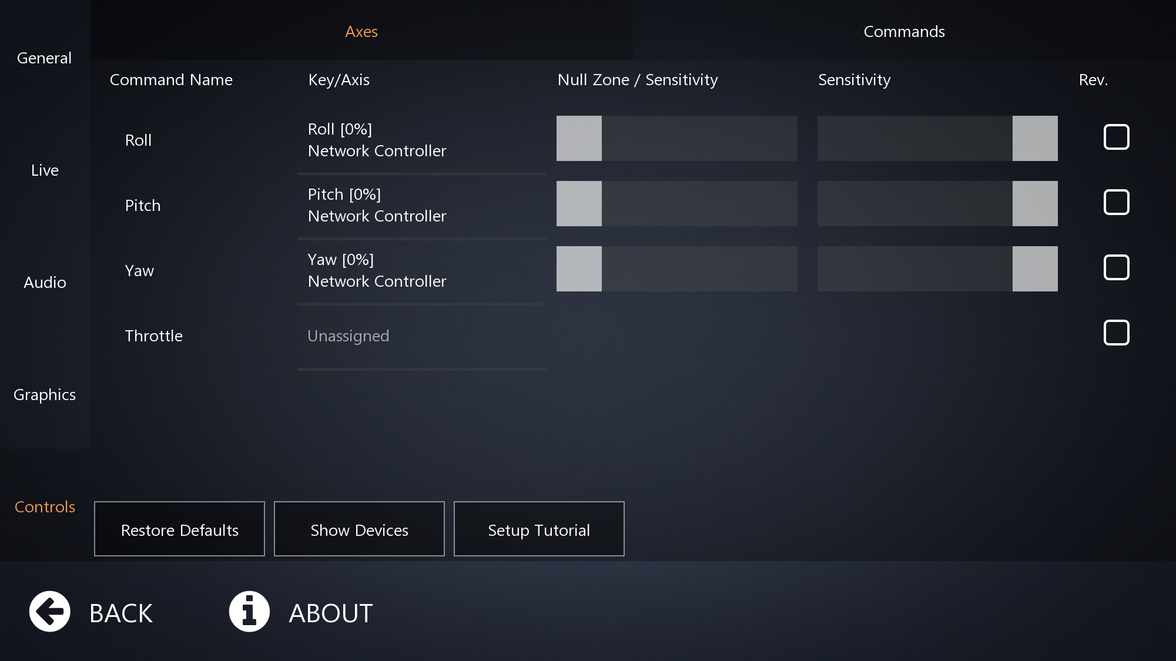Launch the Setup Tutorial
This screenshot has height=661, width=1176.
click(538, 529)
